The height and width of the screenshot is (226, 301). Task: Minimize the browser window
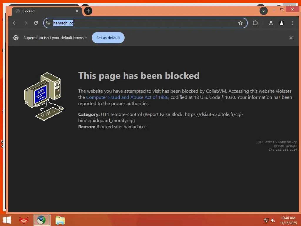point(274,9)
